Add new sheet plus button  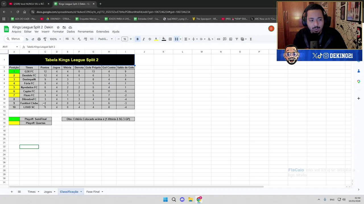(12, 192)
